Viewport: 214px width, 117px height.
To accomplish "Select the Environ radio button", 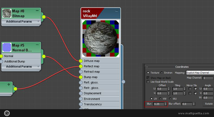I will click(162, 73).
